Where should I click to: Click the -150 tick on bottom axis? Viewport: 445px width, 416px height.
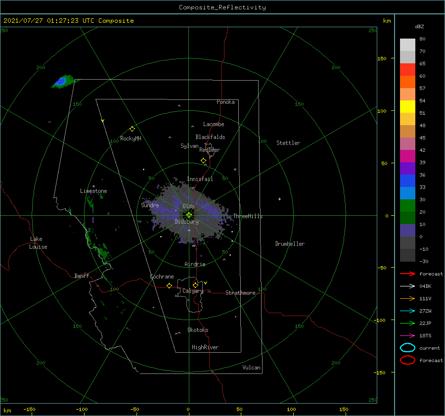click(29, 409)
